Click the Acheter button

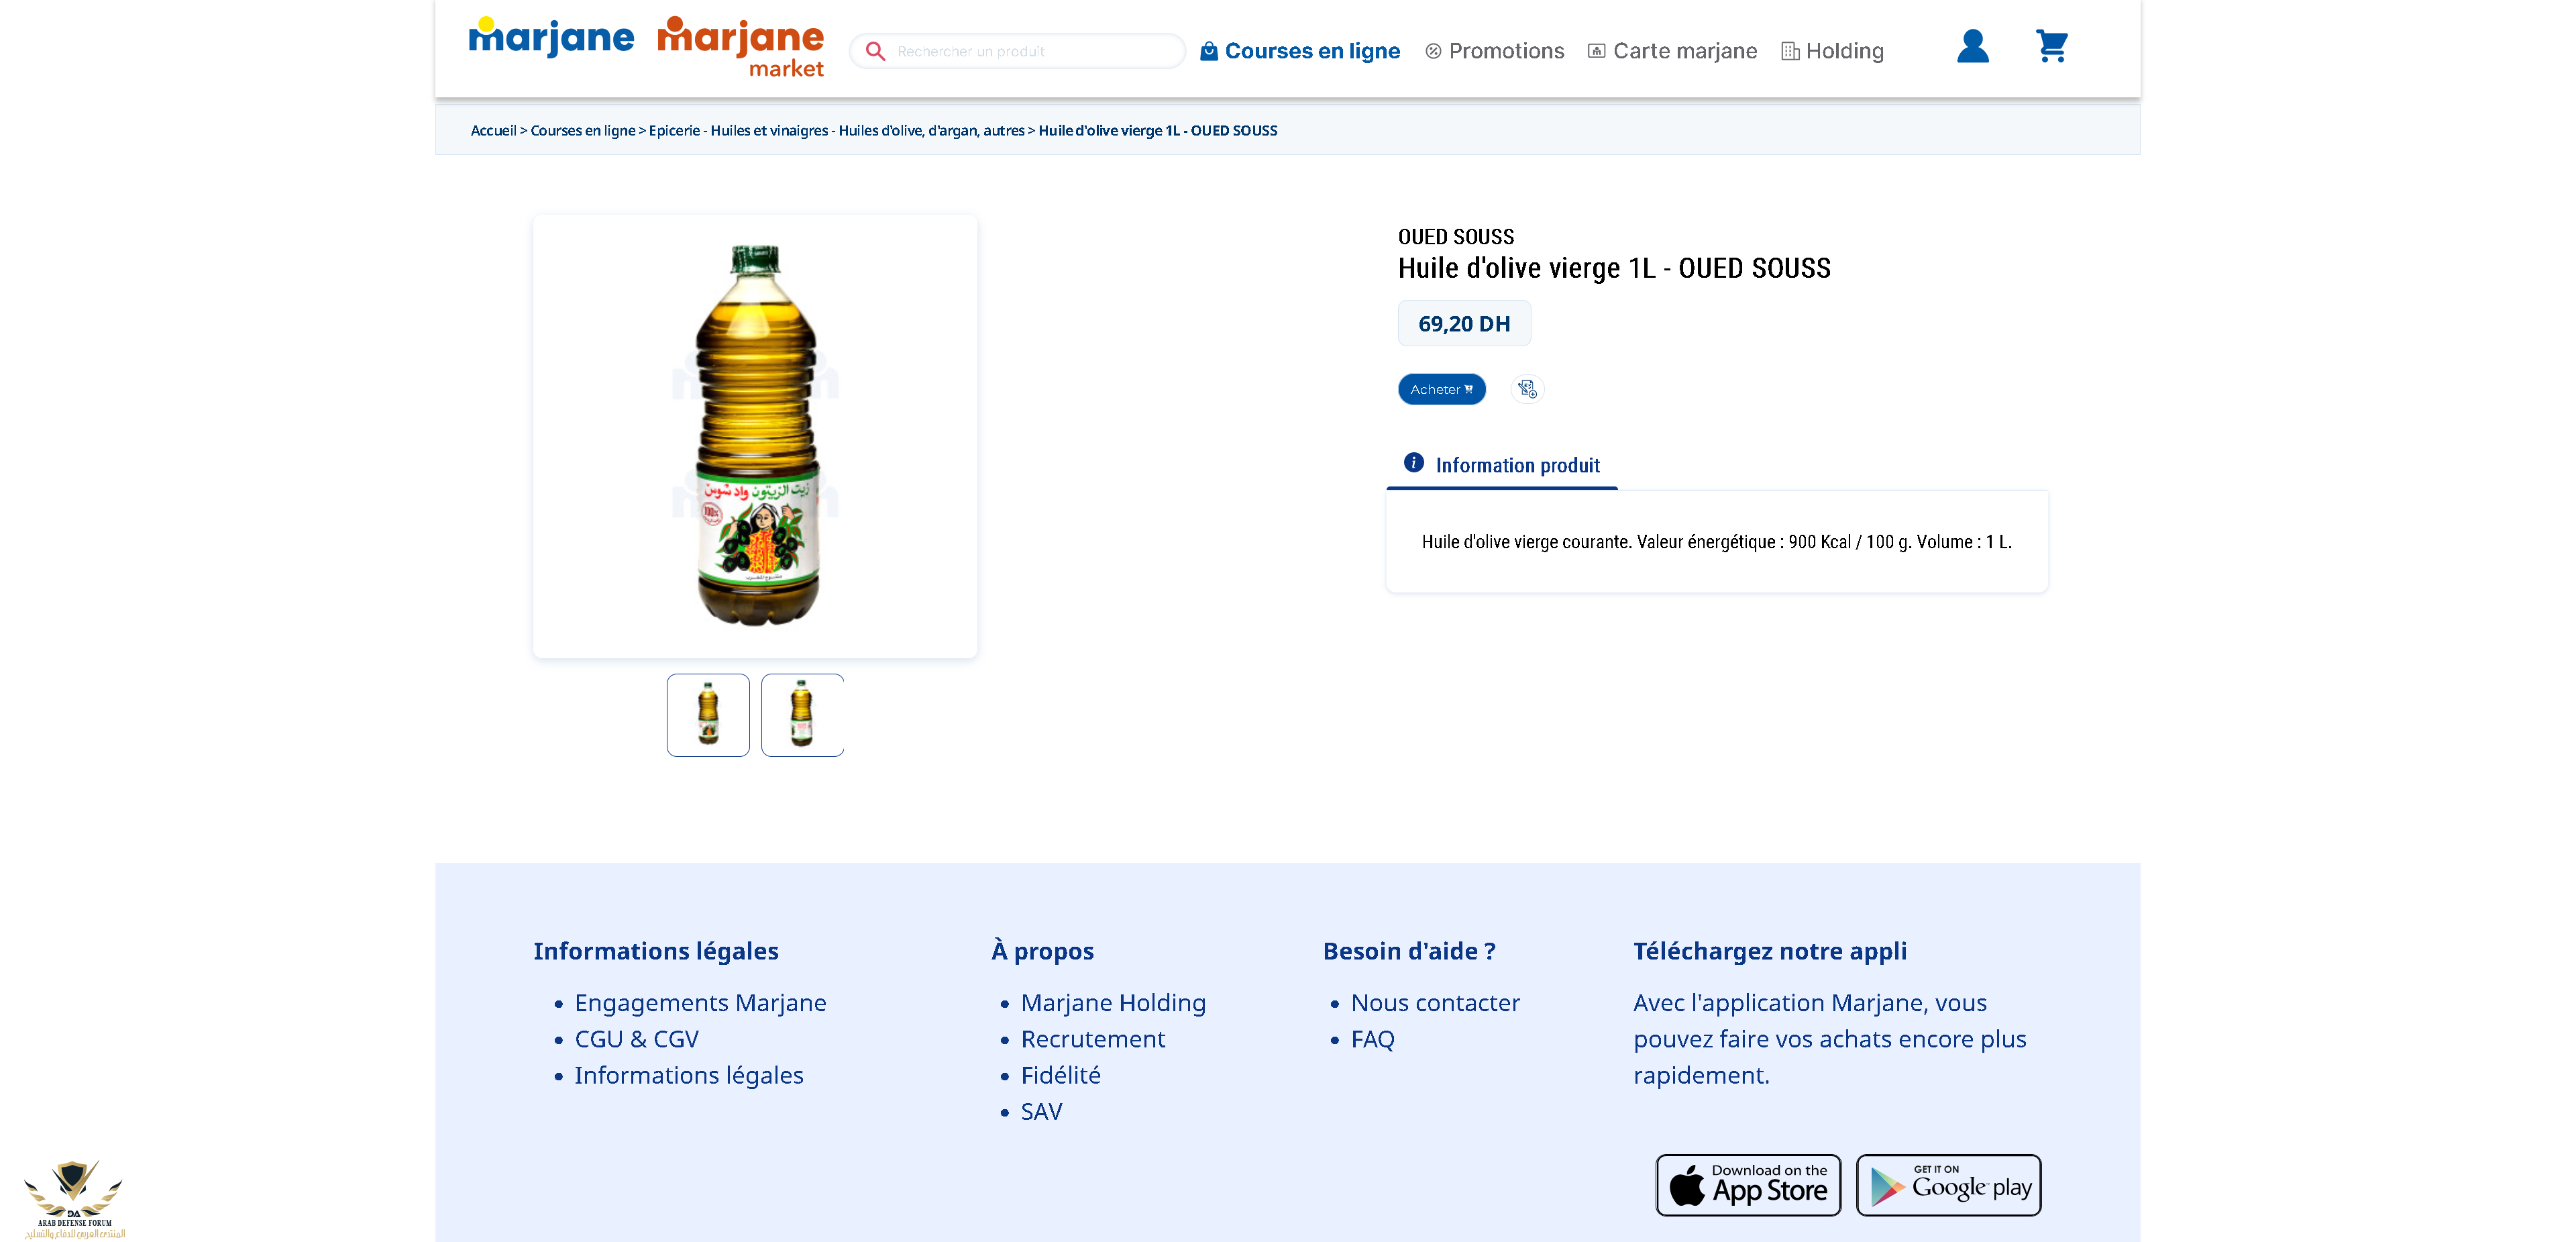click(1441, 389)
